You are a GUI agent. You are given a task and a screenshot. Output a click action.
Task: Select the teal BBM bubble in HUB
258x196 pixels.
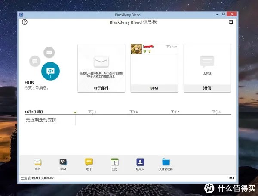point(50,71)
